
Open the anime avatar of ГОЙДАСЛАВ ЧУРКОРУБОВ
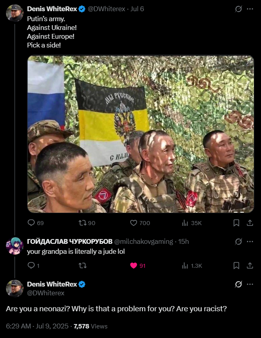tap(14, 246)
